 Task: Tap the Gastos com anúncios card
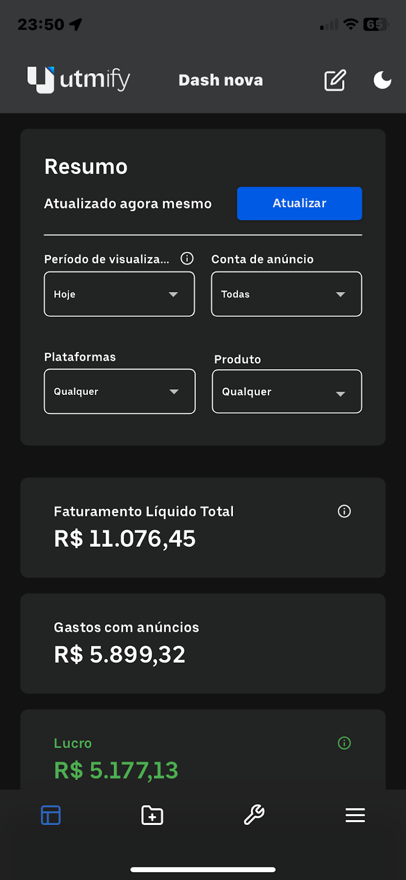pyautogui.click(x=203, y=643)
